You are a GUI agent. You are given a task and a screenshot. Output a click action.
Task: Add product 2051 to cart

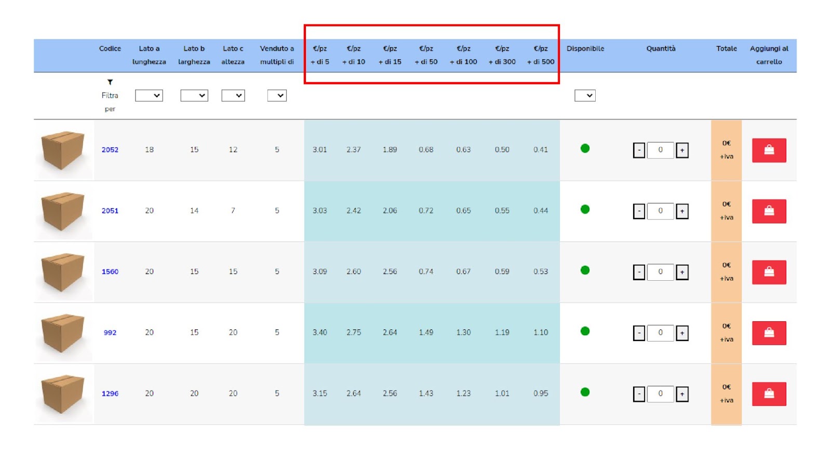click(x=769, y=211)
